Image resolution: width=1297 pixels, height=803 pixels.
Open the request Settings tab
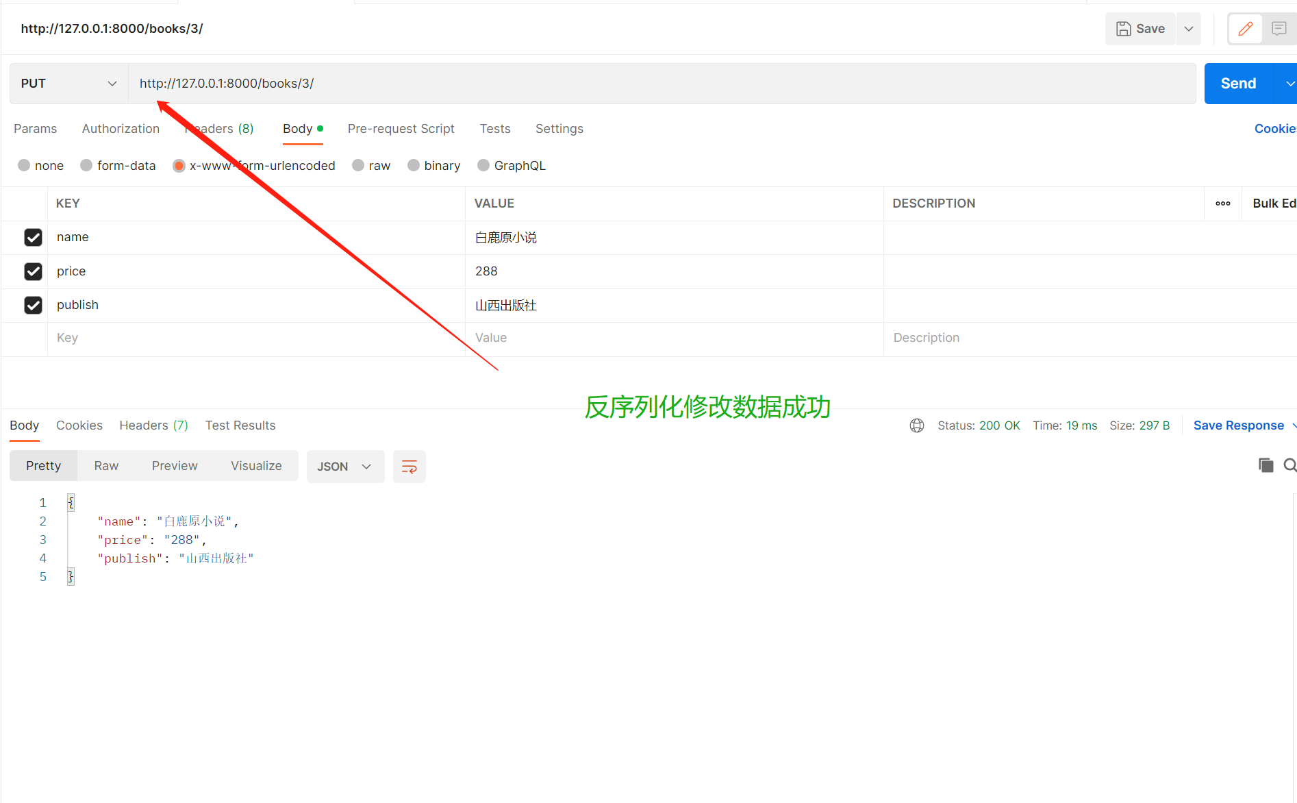559,129
